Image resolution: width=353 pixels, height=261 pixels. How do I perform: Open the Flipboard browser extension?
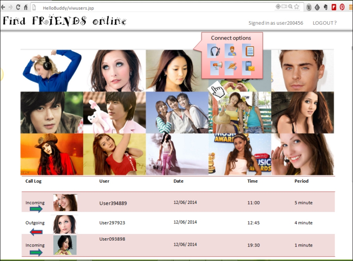[334, 7]
